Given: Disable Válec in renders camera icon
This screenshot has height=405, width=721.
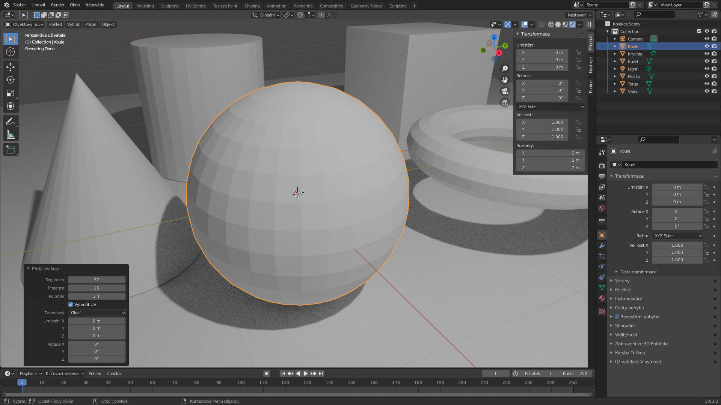Looking at the screenshot, I should (x=714, y=91).
